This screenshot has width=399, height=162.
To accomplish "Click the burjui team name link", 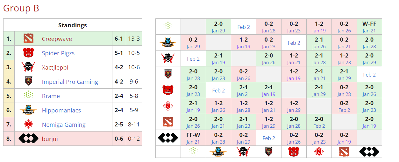I will 50,139.
